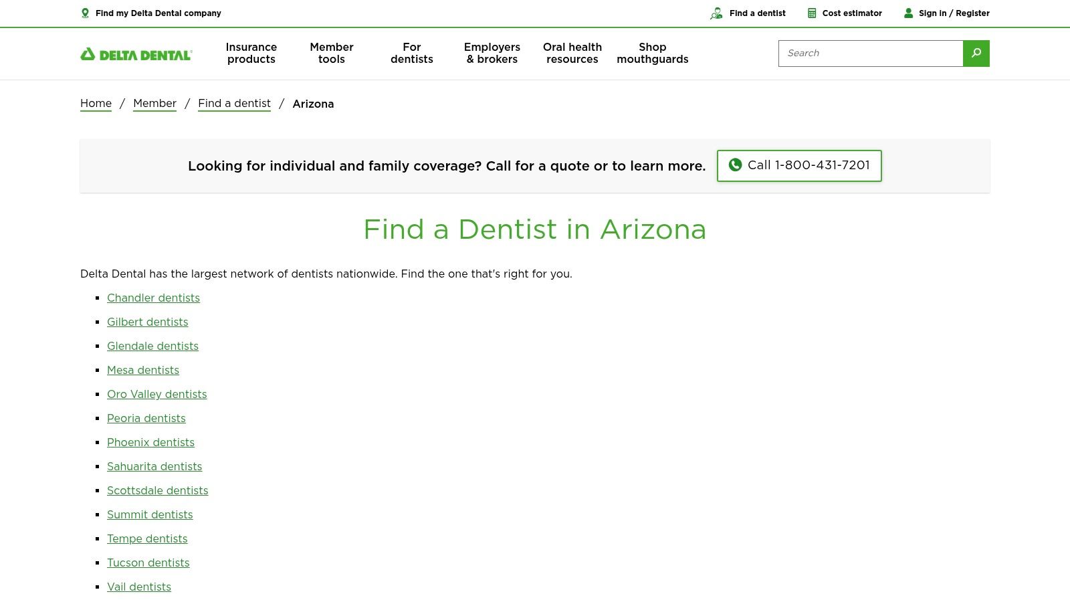1070x602 pixels.
Task: Click the location pin icon
Action: [x=85, y=13]
